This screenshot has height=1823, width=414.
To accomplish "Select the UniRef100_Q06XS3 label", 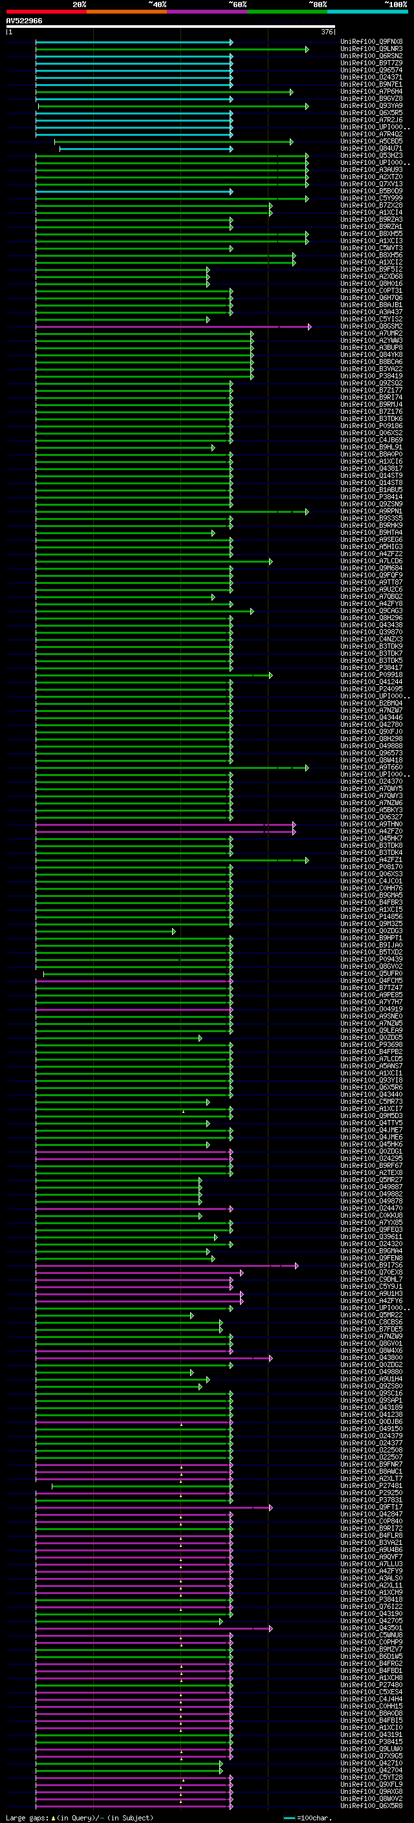I will pos(371,873).
